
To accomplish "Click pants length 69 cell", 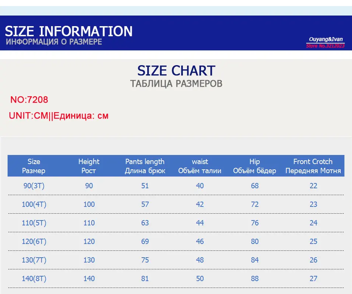I will [145, 241].
